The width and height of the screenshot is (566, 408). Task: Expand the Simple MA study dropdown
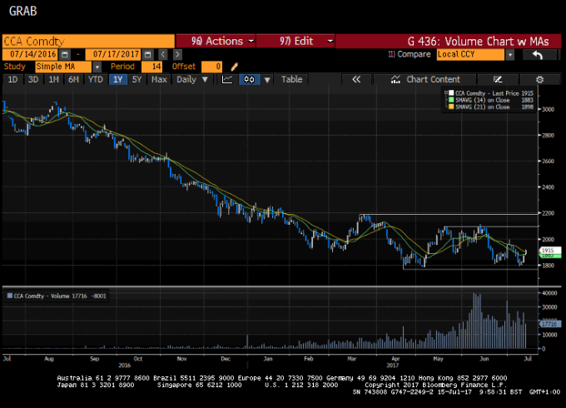tap(97, 67)
